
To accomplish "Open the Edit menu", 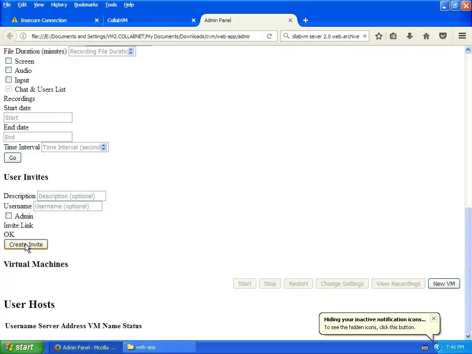I will [22, 5].
